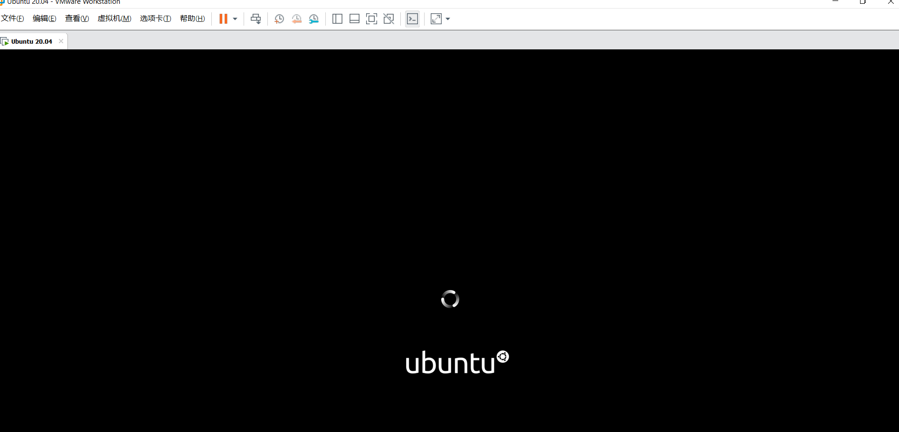This screenshot has width=899, height=432.
Task: Revert the virtual machine to previous snapshot
Action: (296, 19)
